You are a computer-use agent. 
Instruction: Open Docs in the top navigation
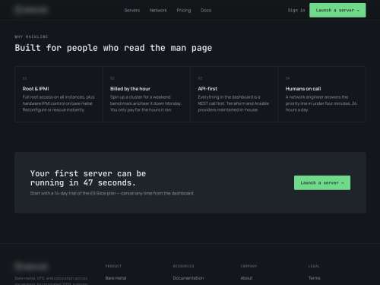(x=206, y=11)
